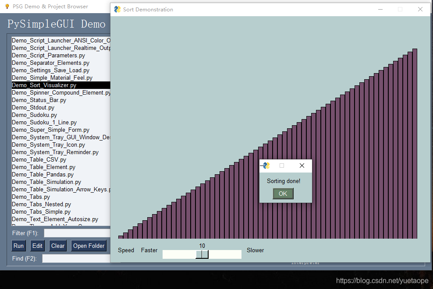Click the maximize box of the Sorting done popup

(x=282, y=166)
